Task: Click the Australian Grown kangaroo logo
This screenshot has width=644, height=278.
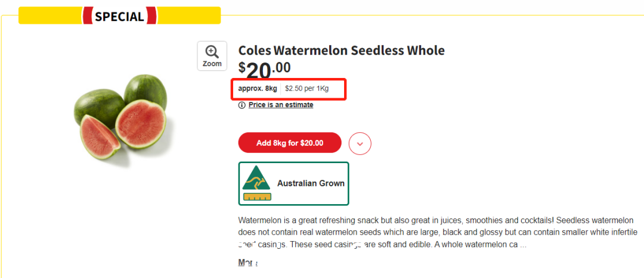Action: [x=256, y=178]
